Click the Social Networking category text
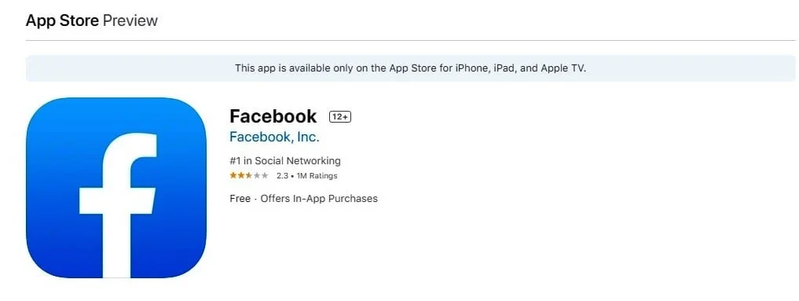 (x=298, y=161)
